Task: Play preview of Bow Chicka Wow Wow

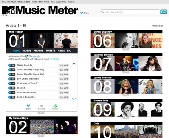Action: tap(12, 79)
